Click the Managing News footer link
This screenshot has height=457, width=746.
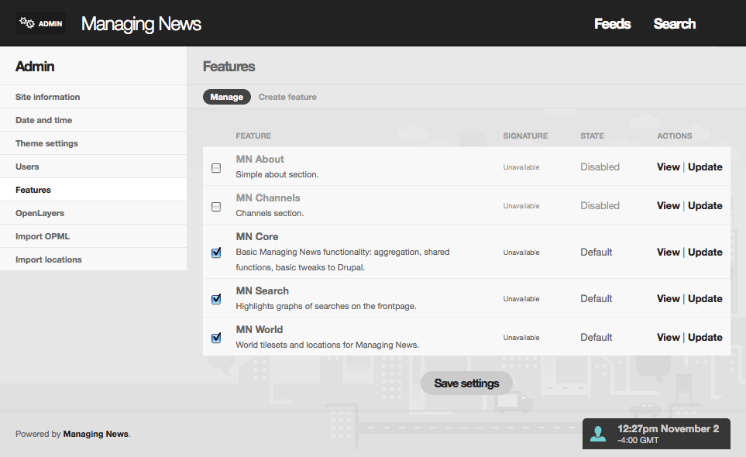[x=95, y=434]
